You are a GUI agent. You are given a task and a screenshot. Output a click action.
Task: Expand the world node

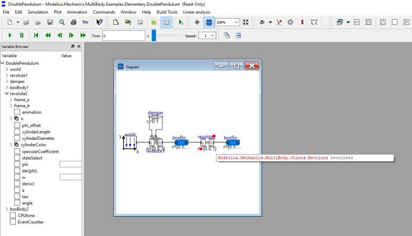[7, 69]
